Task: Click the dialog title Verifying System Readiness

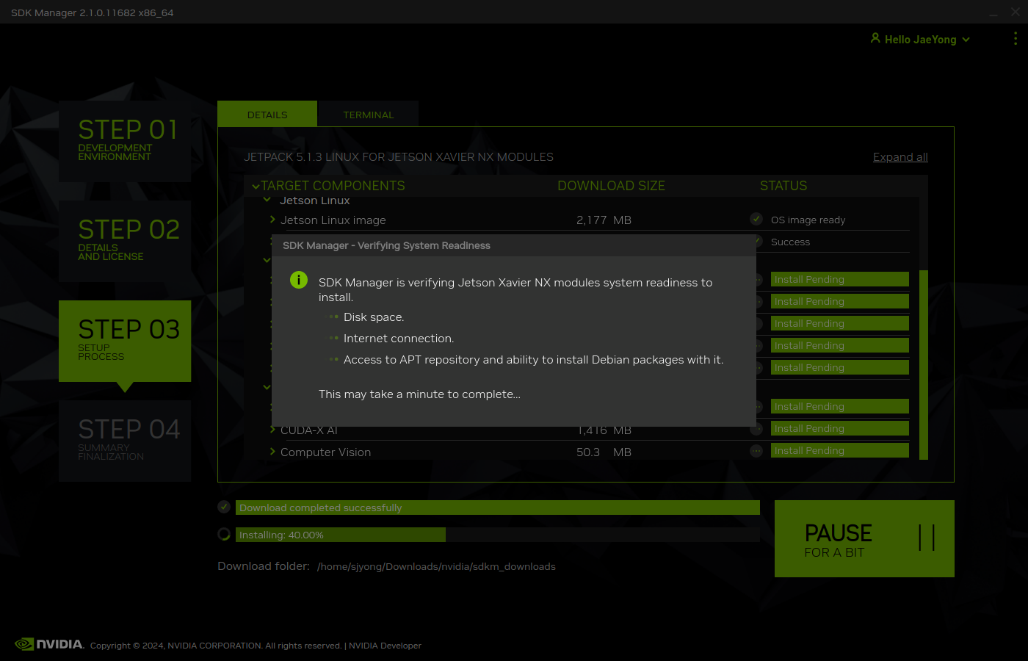Action: [386, 245]
